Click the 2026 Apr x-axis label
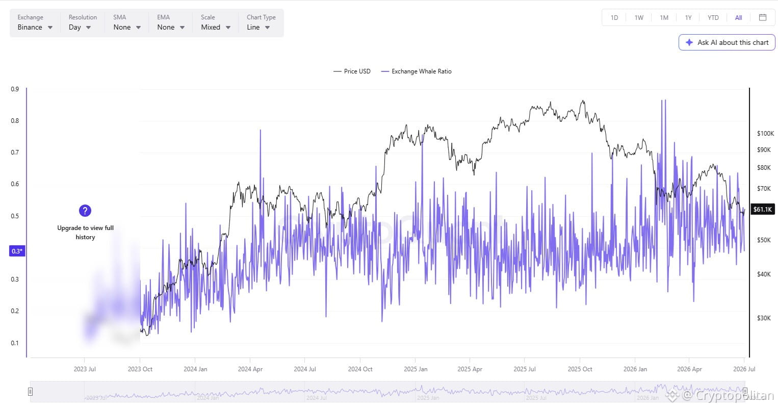The height and width of the screenshot is (408, 778). (x=689, y=369)
